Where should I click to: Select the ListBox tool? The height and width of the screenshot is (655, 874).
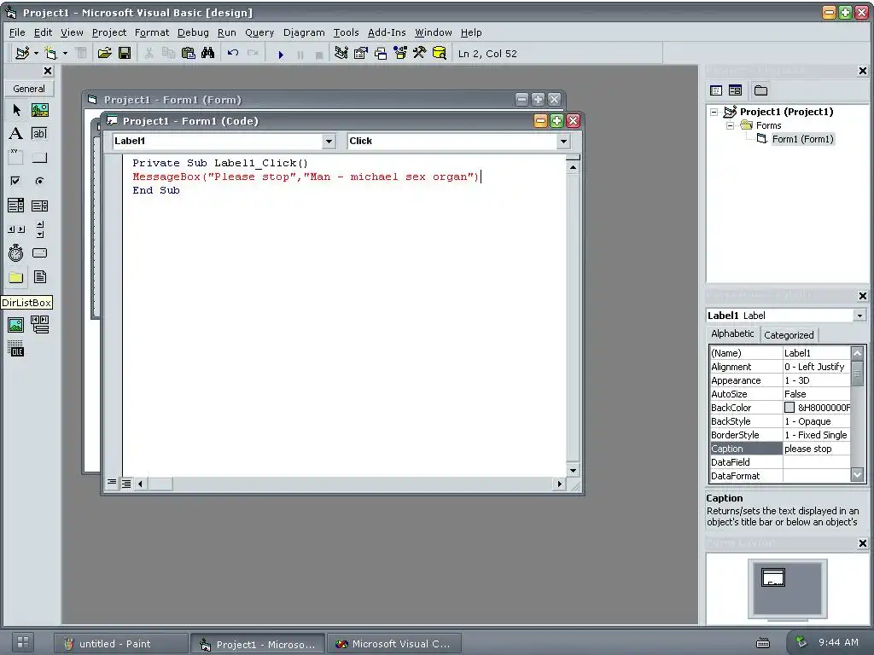[x=39, y=206]
